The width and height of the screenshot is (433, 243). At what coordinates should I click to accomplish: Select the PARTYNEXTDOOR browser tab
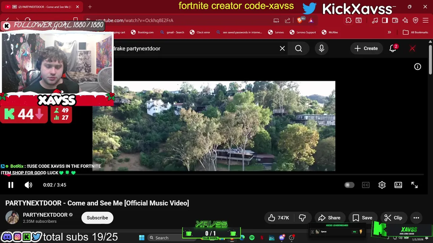click(x=42, y=7)
